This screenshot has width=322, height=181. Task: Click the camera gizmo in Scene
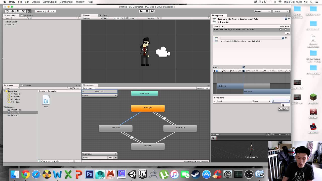pos(163,52)
